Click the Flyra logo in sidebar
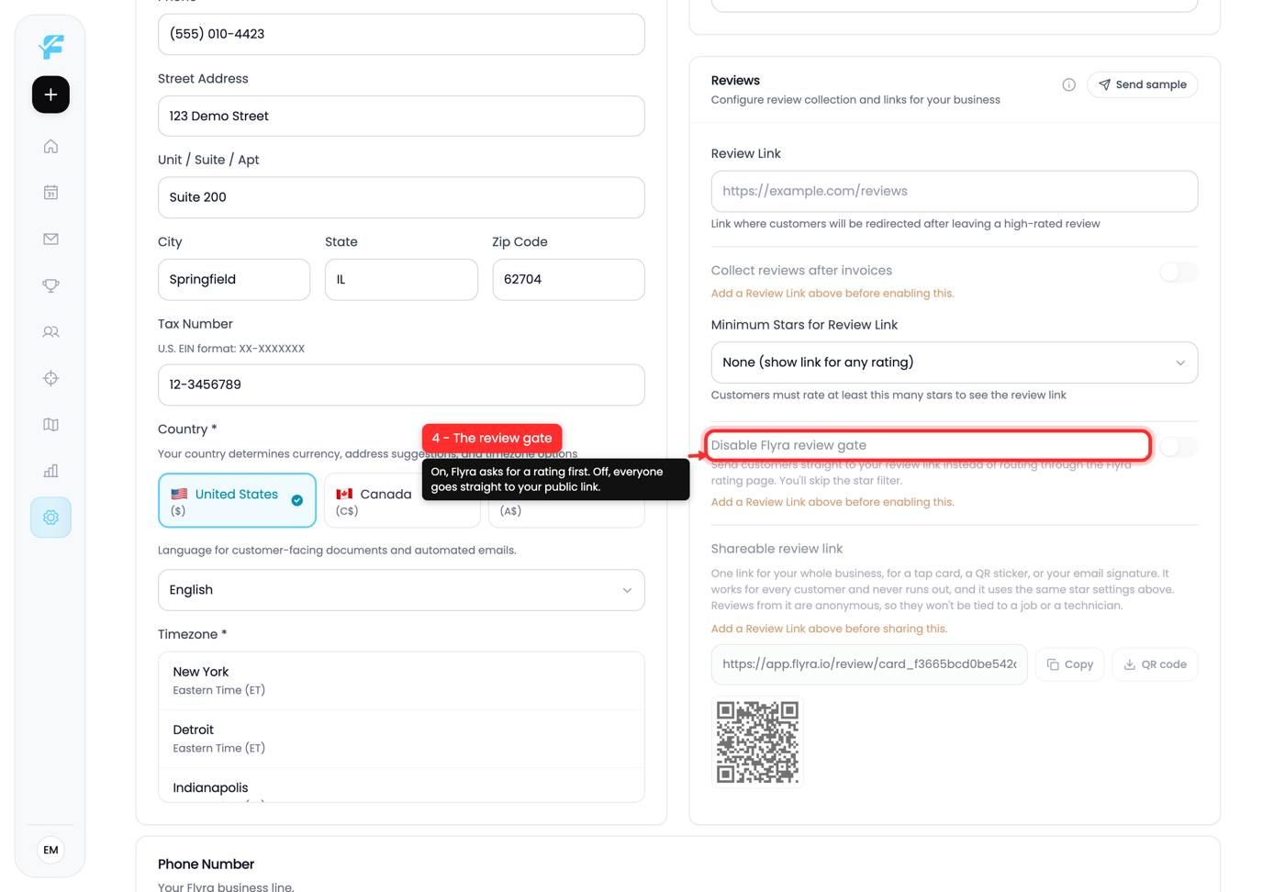The image size is (1285, 892). click(x=50, y=46)
